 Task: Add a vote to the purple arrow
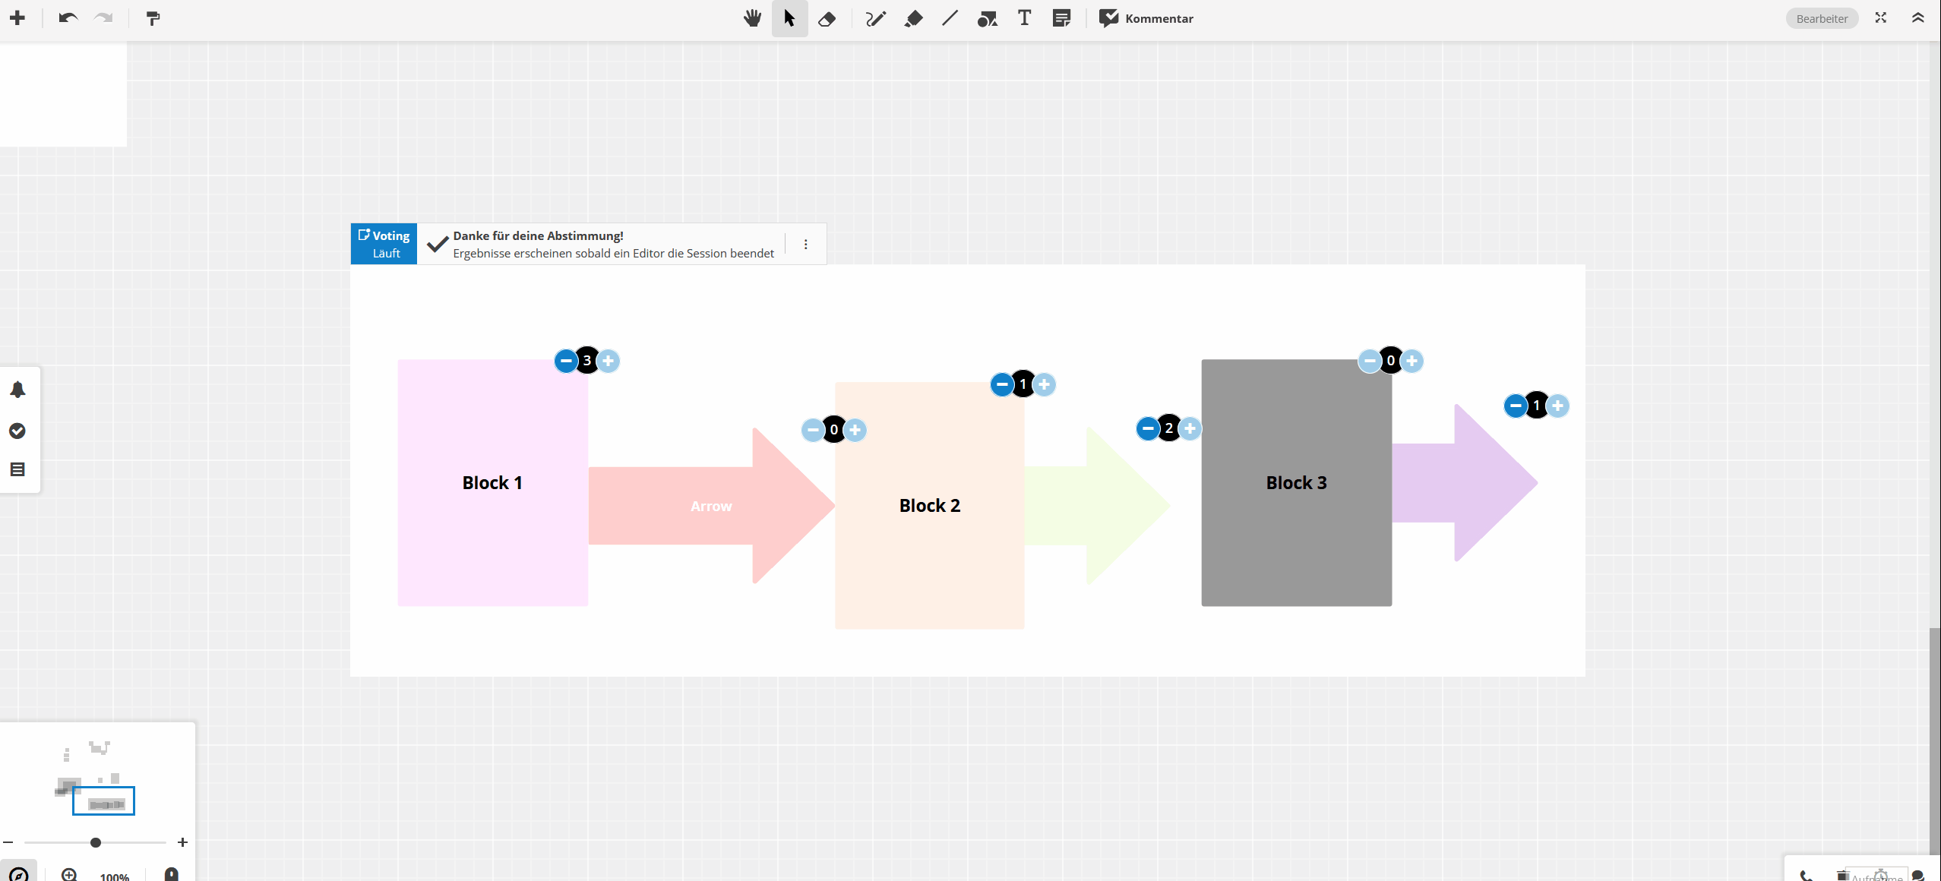pyautogui.click(x=1558, y=406)
